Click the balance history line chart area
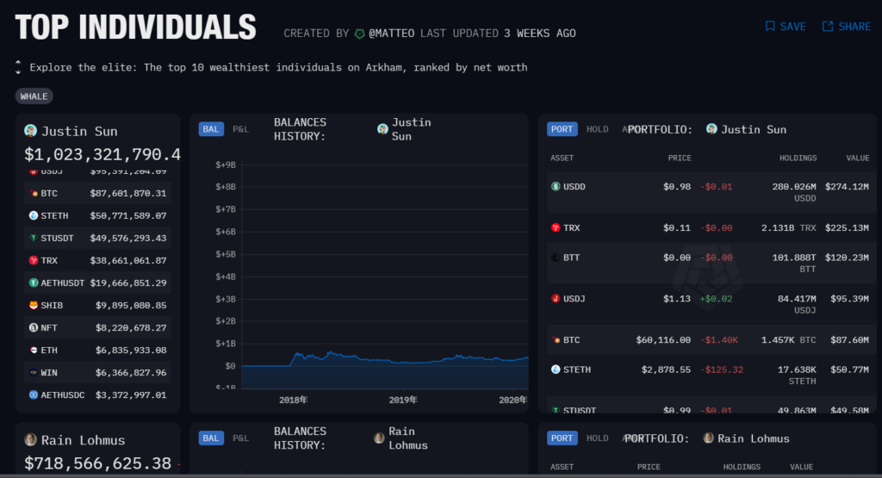 click(x=385, y=276)
